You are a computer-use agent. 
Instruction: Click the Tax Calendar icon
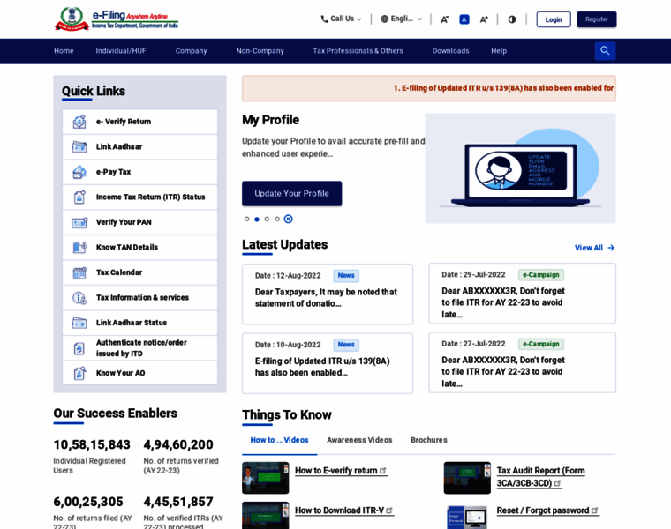(79, 272)
